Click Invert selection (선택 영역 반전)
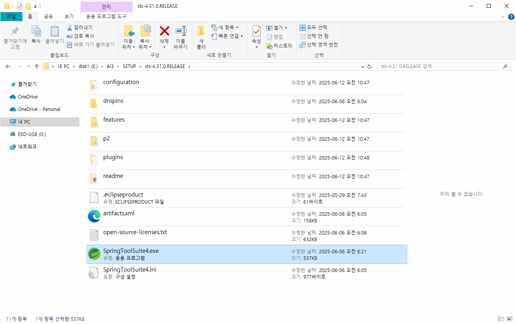Image resolution: width=516 pixels, height=324 pixels. point(319,45)
